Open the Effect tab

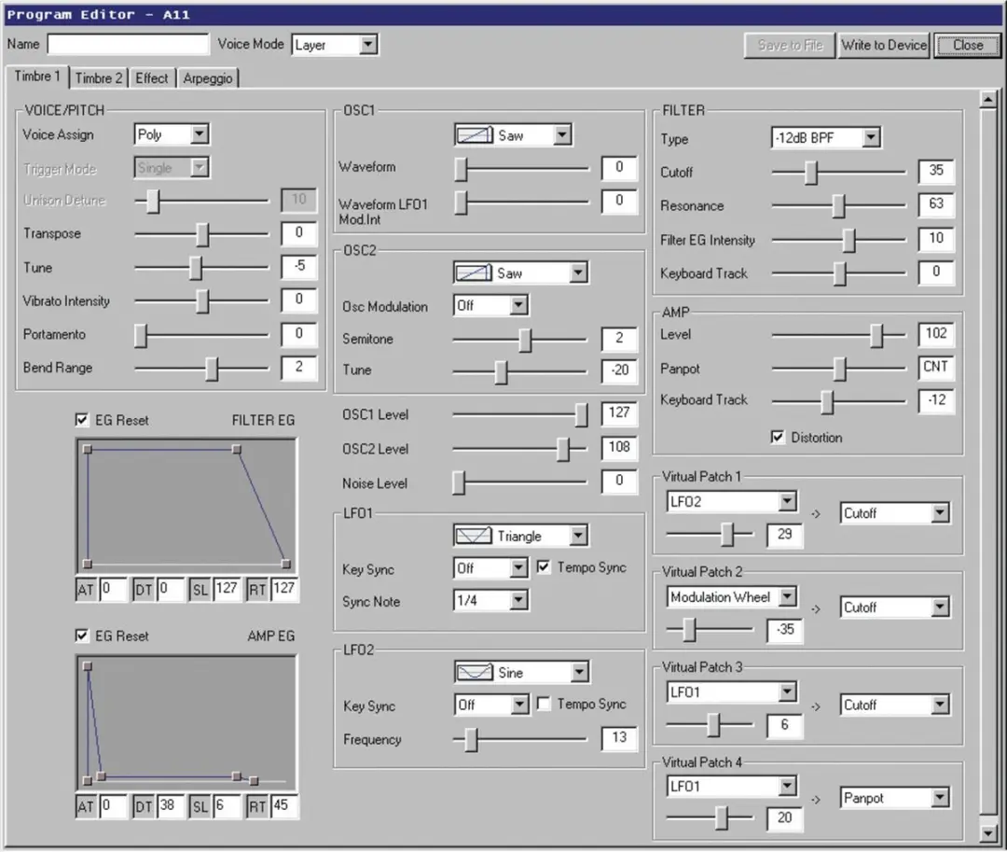(x=152, y=78)
